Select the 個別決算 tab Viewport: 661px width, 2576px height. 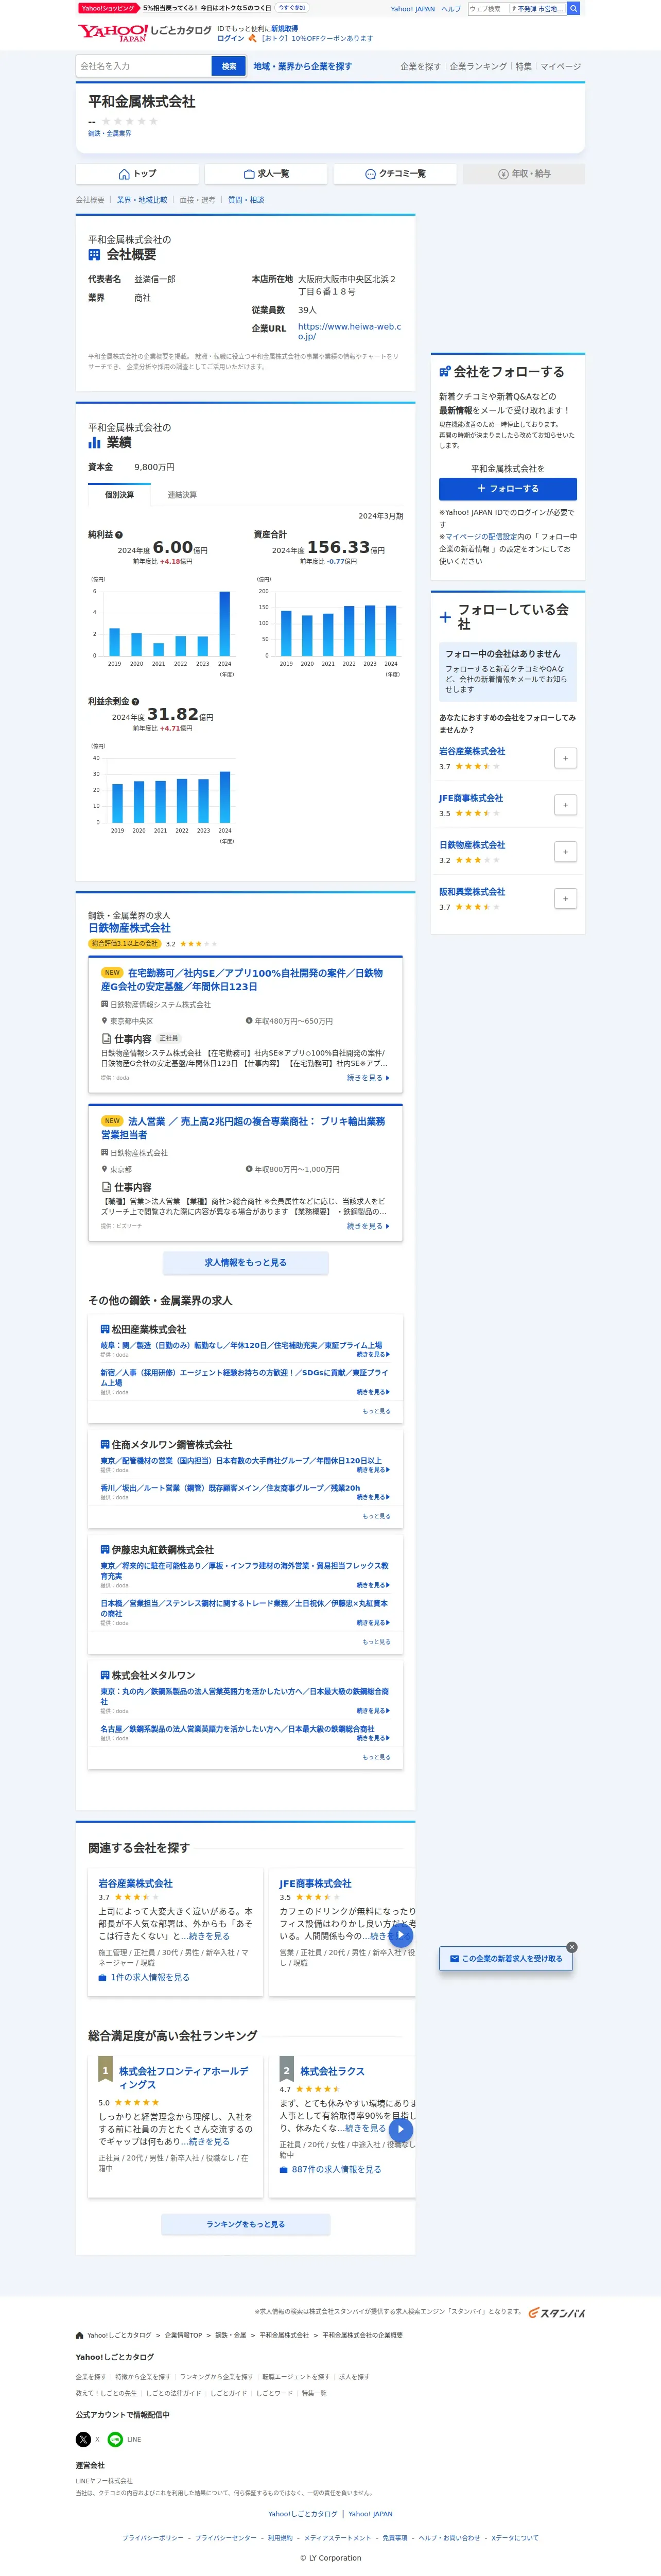[x=119, y=495]
